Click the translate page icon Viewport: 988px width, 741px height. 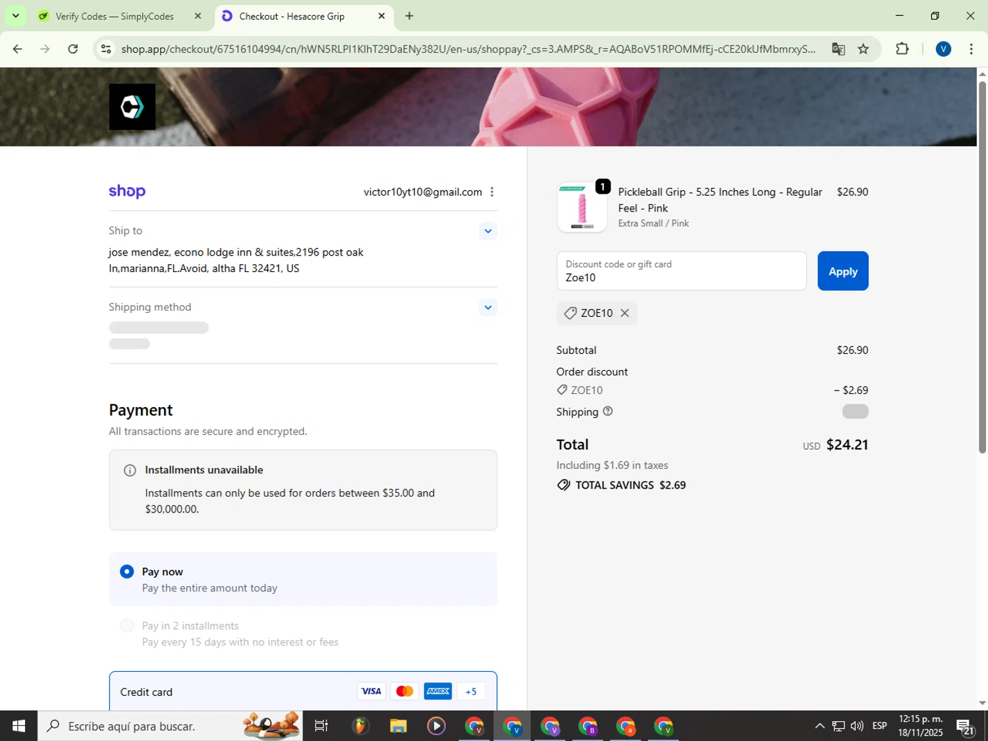pyautogui.click(x=838, y=49)
